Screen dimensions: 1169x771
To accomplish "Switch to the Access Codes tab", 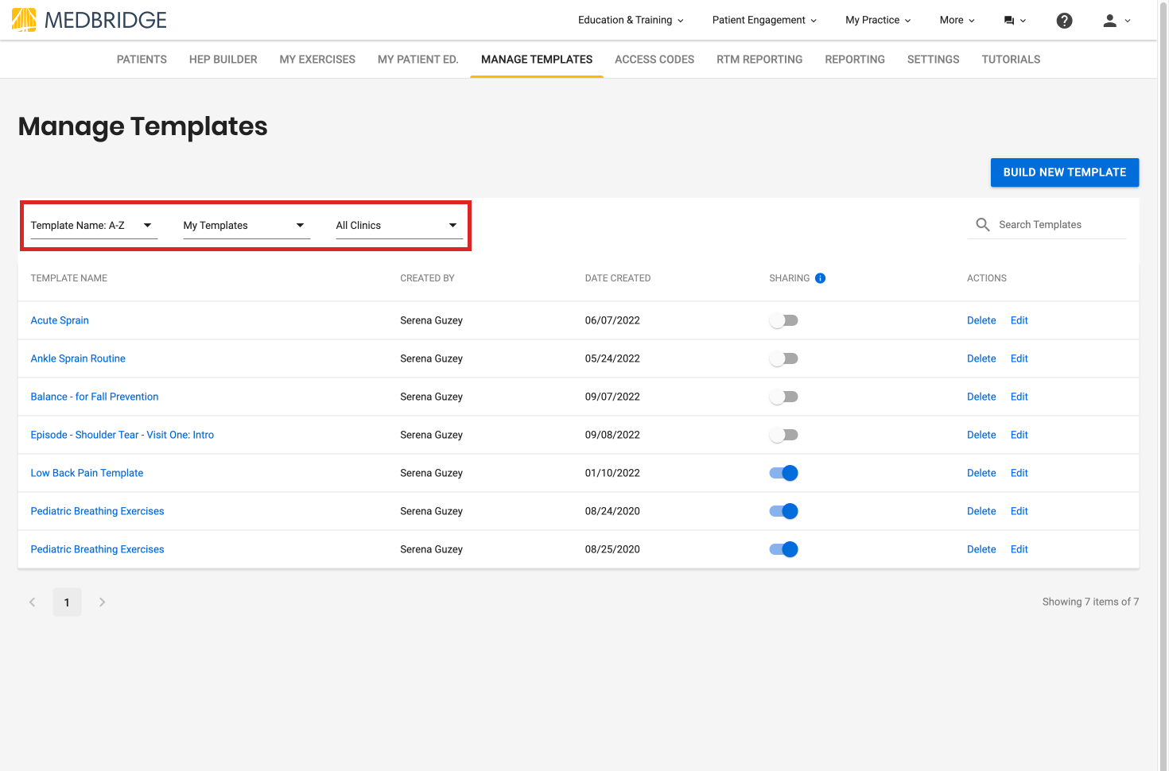I will pos(654,60).
